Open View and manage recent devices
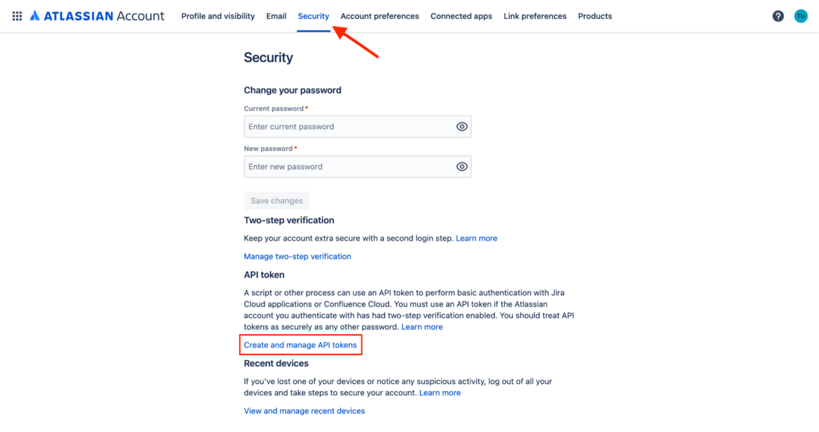 (304, 411)
